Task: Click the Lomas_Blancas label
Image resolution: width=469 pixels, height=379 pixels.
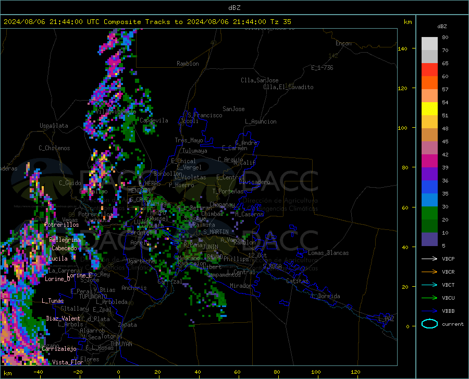Action: coord(328,253)
